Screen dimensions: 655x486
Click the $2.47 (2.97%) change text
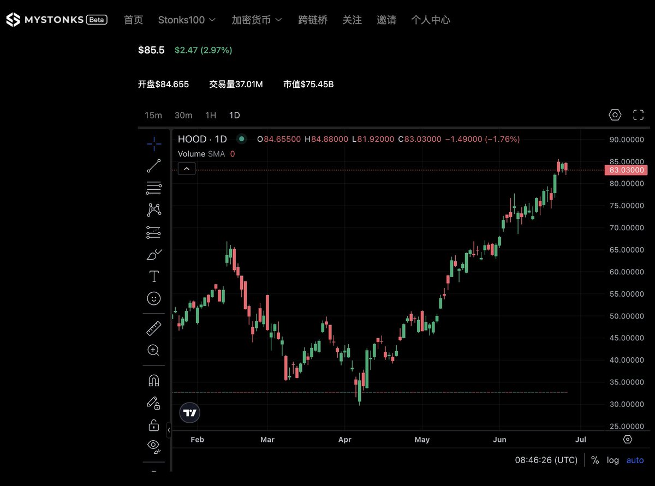pos(204,50)
